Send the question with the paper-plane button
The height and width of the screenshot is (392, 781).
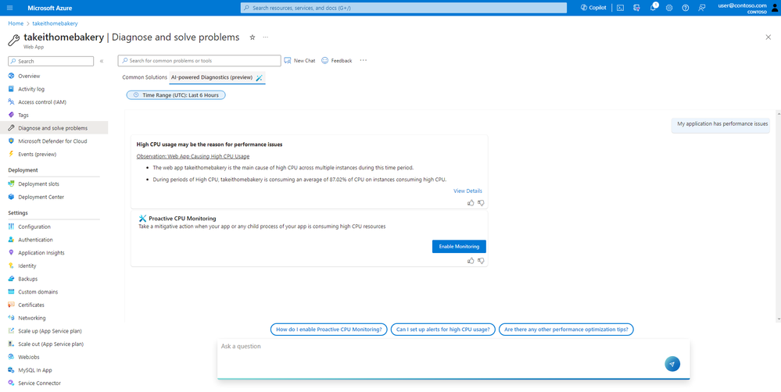tap(672, 364)
